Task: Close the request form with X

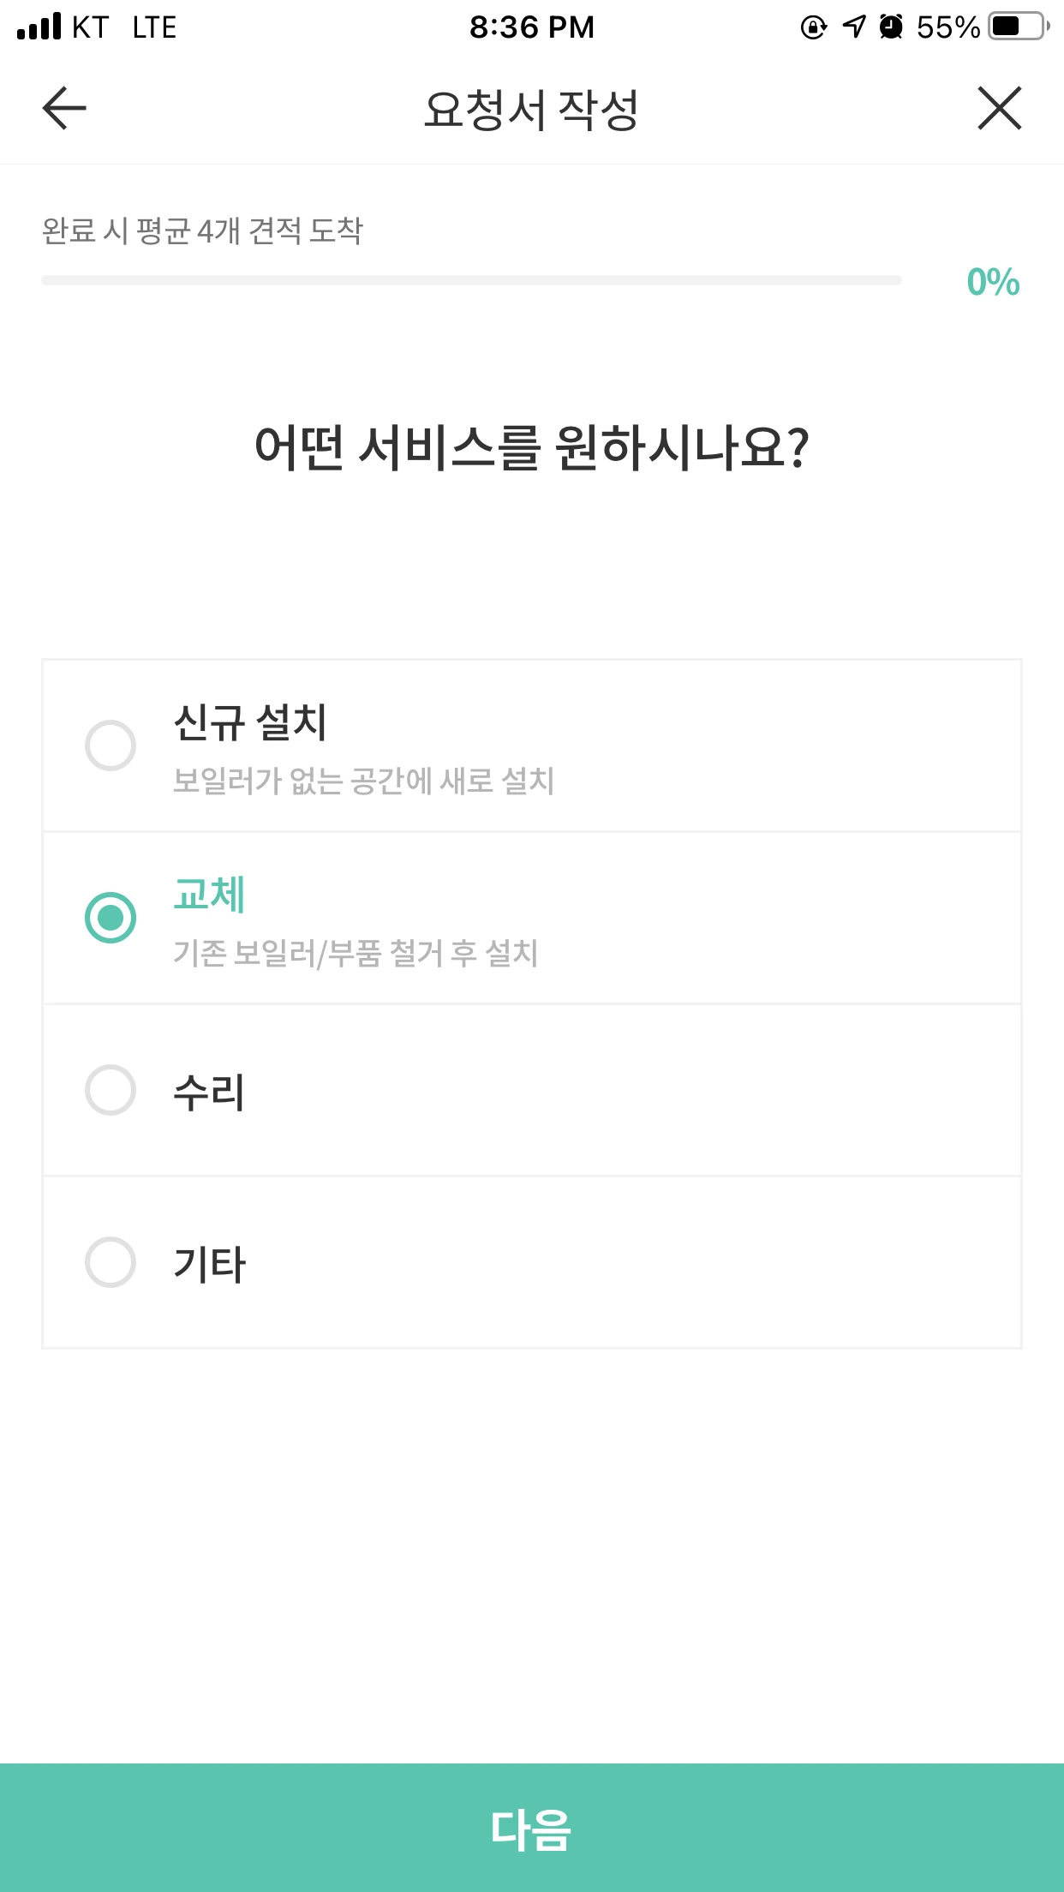Action: [x=999, y=108]
